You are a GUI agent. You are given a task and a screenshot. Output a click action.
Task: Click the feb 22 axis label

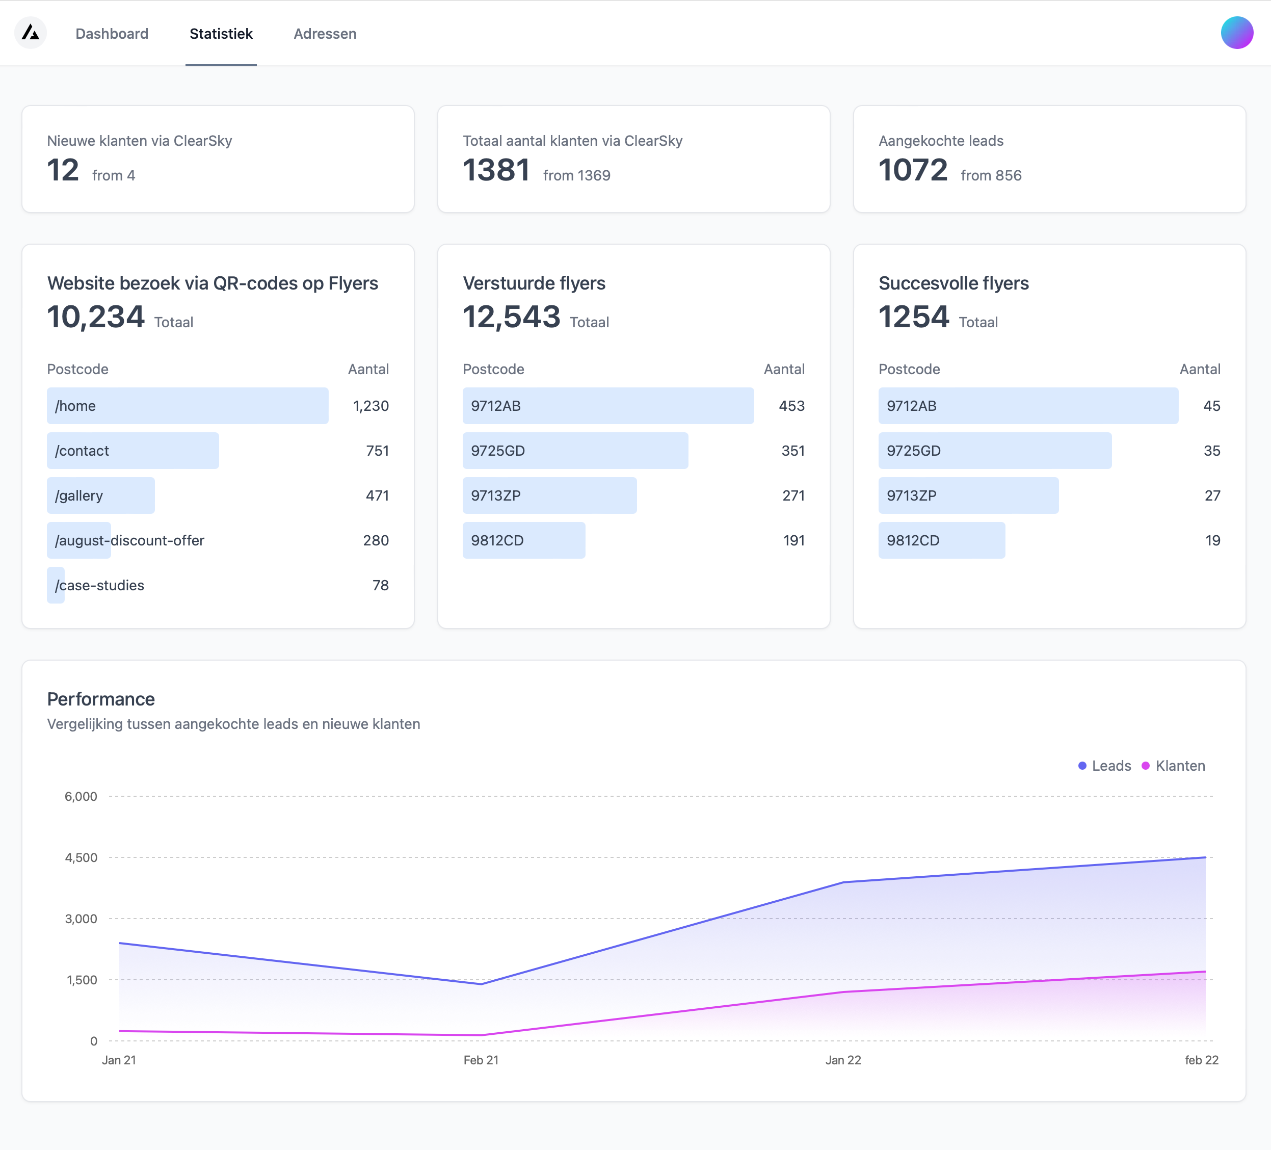tap(1202, 1060)
